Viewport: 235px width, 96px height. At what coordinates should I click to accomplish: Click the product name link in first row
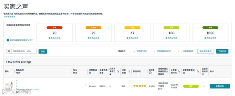tap(28, 85)
